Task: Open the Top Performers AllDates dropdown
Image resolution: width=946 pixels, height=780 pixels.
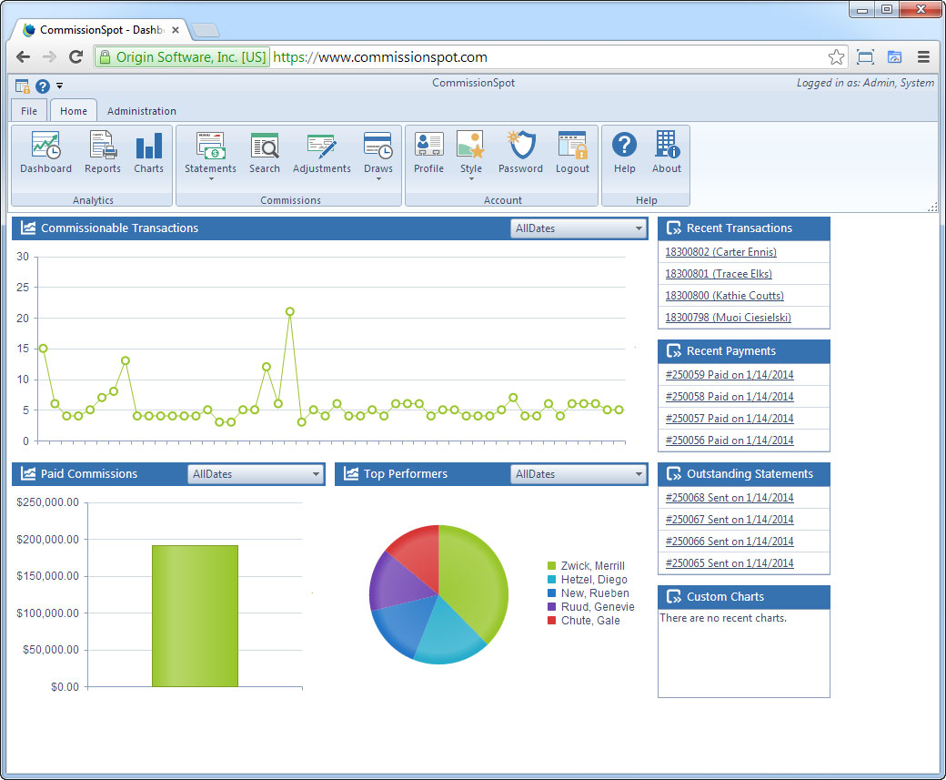Action: coord(578,474)
